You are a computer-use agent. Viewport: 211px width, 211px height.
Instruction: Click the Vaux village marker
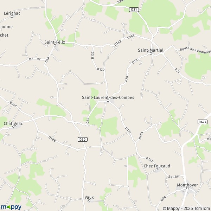[x=89, y=201]
